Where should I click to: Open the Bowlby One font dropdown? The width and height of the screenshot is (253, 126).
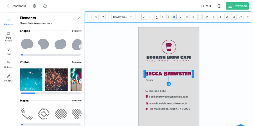[123, 17]
